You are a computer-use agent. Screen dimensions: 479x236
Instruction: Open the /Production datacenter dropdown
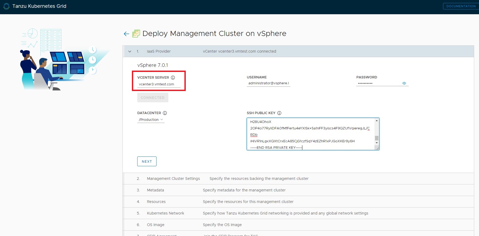coord(151,120)
